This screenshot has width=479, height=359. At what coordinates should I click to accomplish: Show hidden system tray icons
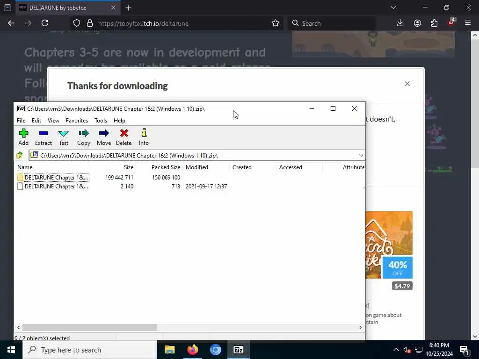coord(396,350)
